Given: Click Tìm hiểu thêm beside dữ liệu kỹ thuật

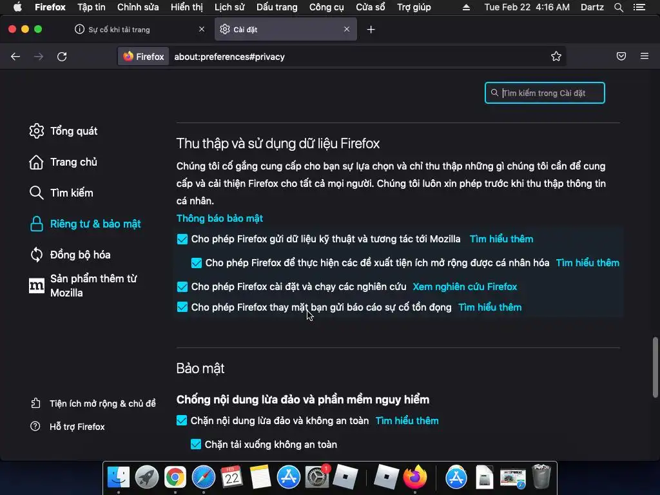Looking at the screenshot, I should point(501,239).
